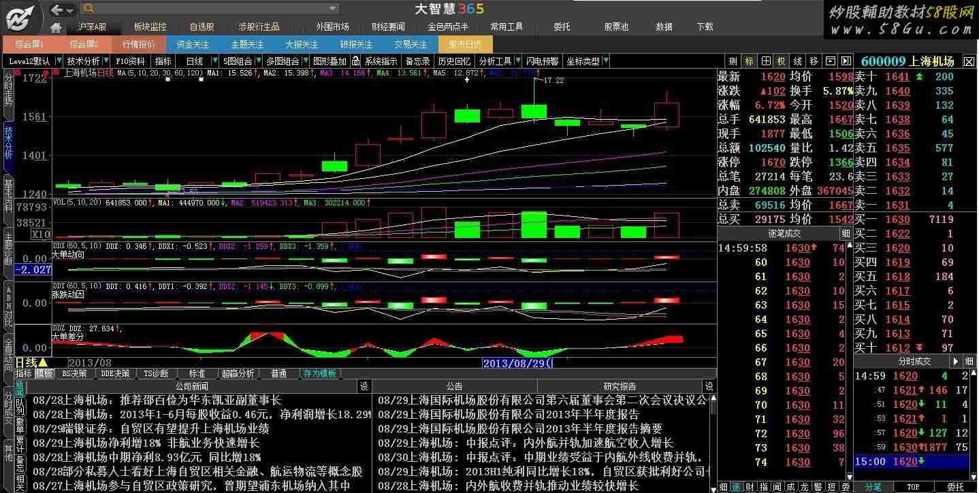This screenshot has height=493, width=979.
Task: Expand the 分析工具 dropdown arrow
Action: [518, 61]
